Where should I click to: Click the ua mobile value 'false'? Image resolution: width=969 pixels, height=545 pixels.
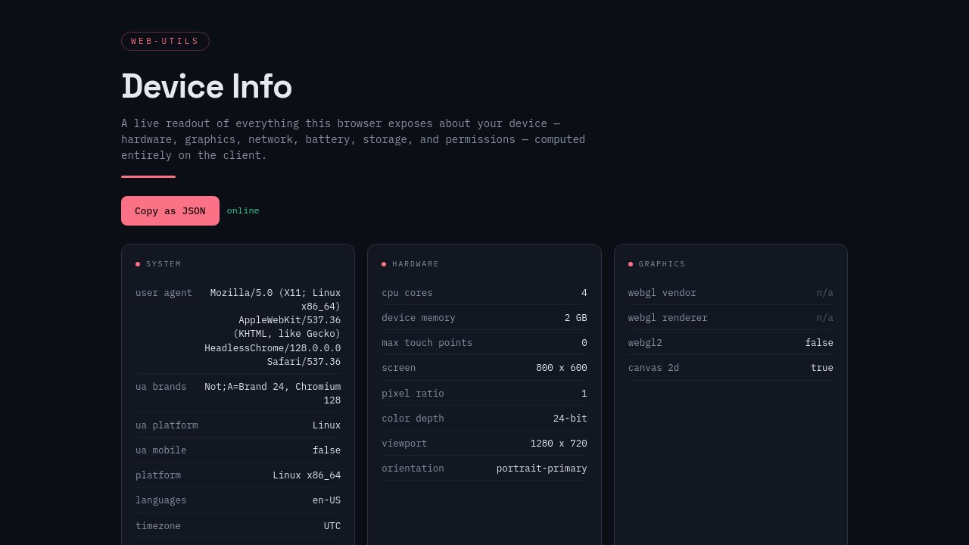coord(326,450)
